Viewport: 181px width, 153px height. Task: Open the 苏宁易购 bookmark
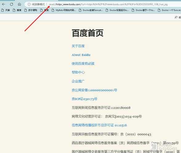[x=31, y=10]
